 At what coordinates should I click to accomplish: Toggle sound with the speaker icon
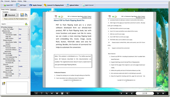pos(52,93)
